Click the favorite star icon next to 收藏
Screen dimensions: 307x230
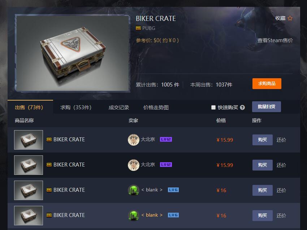(x=290, y=18)
